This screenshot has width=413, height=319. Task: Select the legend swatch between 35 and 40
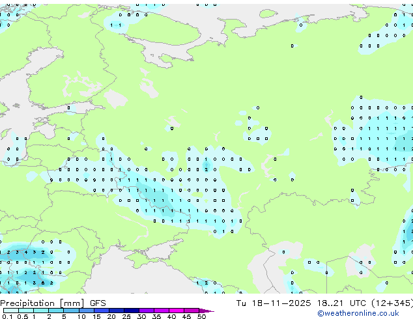coord(162,311)
